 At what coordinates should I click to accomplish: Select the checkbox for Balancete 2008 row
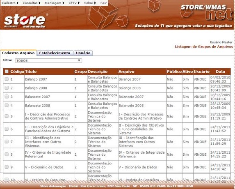[x=7, y=105]
